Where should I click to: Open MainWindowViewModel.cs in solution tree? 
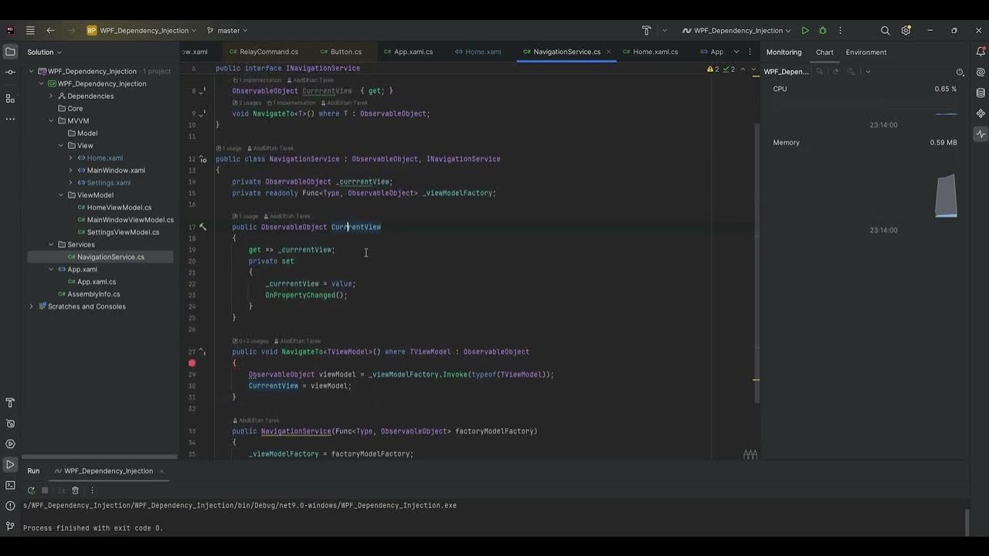(x=125, y=219)
